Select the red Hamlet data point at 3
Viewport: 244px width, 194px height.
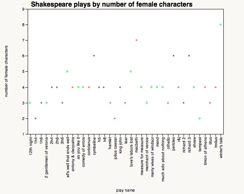pos(110,103)
